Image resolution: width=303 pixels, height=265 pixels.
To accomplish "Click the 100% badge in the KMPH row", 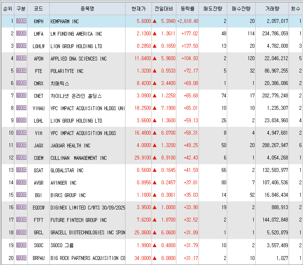I will pos(21,21).
